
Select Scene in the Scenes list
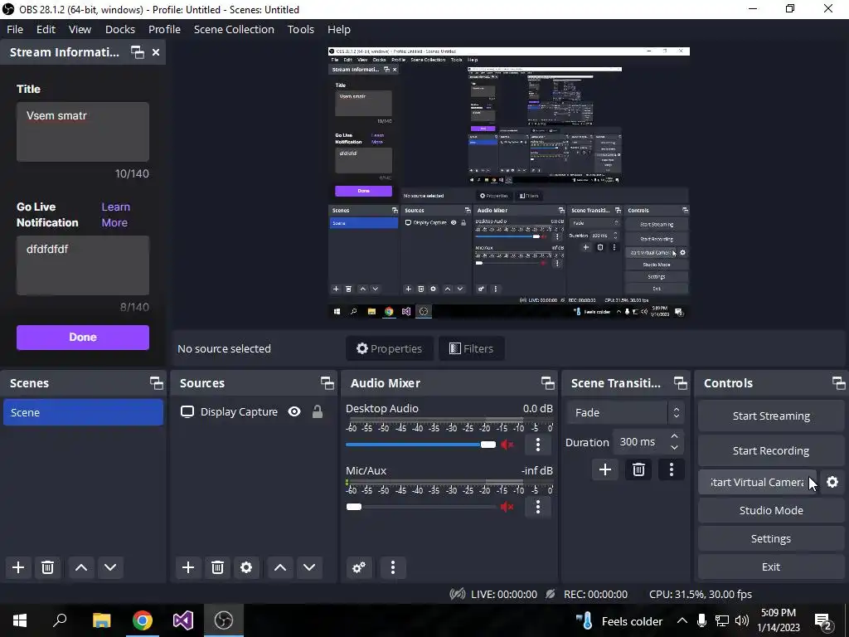pos(84,412)
